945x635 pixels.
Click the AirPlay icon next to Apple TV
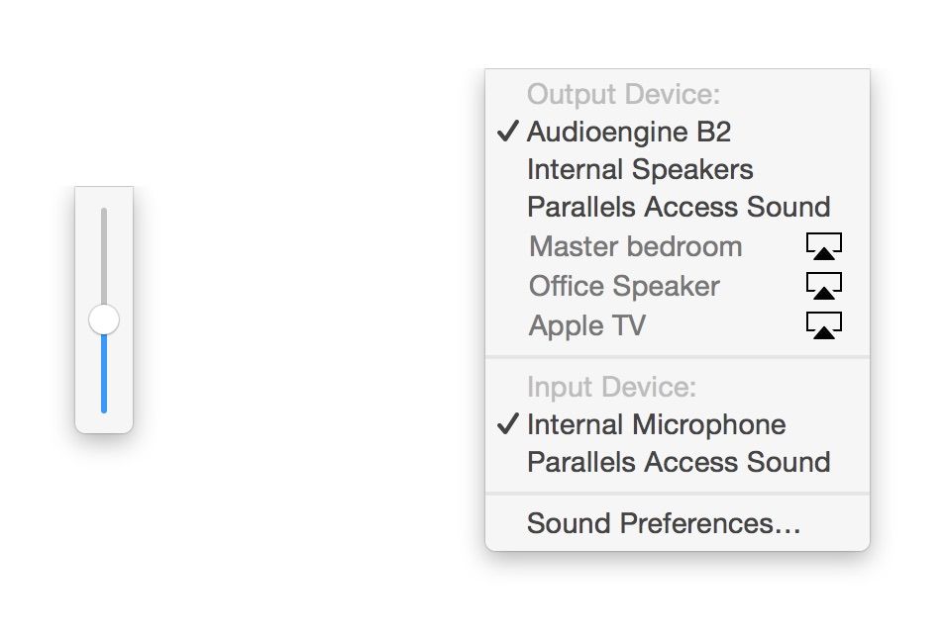(823, 325)
